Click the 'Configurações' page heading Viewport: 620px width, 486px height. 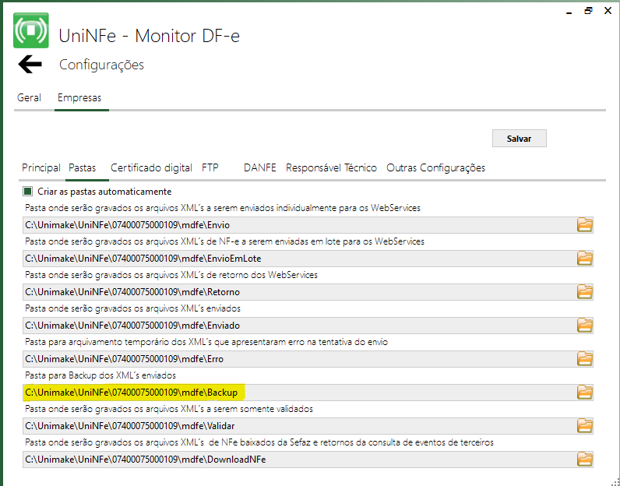[101, 65]
